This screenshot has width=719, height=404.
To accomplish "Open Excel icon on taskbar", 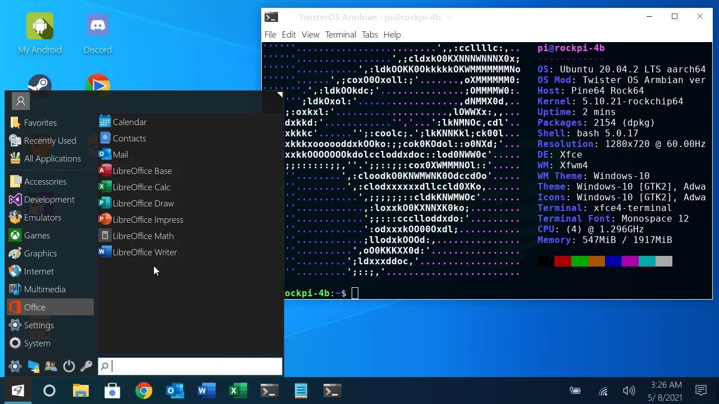I will (238, 391).
